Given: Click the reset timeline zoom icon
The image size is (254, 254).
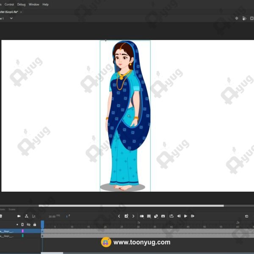Looking at the screenshot, I should pos(246,216).
